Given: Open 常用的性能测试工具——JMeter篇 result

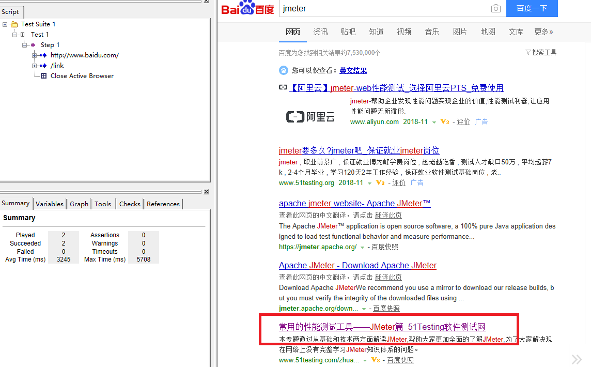Looking at the screenshot, I should coord(382,327).
